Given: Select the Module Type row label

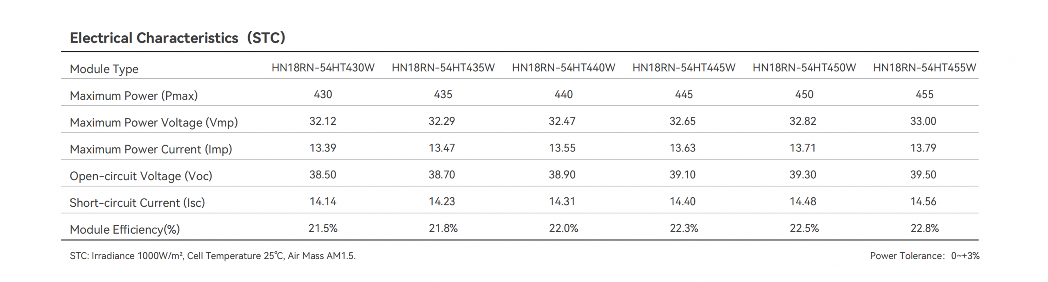Looking at the screenshot, I should pyautogui.click(x=104, y=69).
